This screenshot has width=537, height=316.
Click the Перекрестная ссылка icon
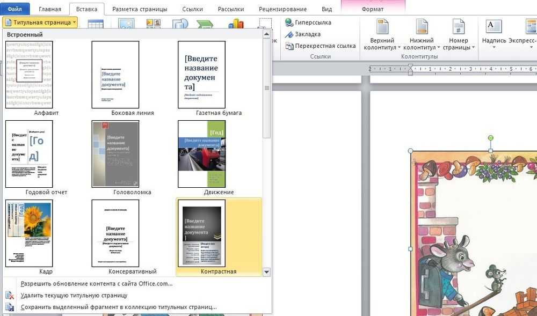click(x=288, y=46)
